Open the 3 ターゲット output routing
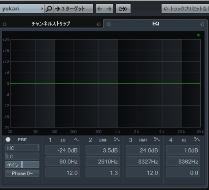 (73, 9)
